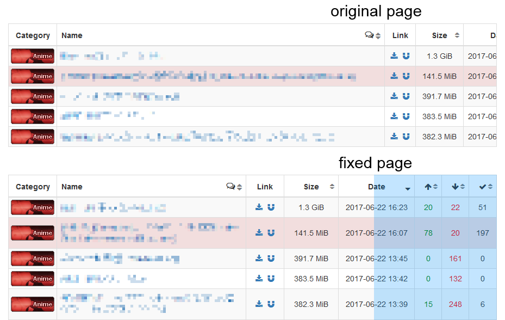Open magnet link for 391.7 MiB row, original page

coord(406,96)
